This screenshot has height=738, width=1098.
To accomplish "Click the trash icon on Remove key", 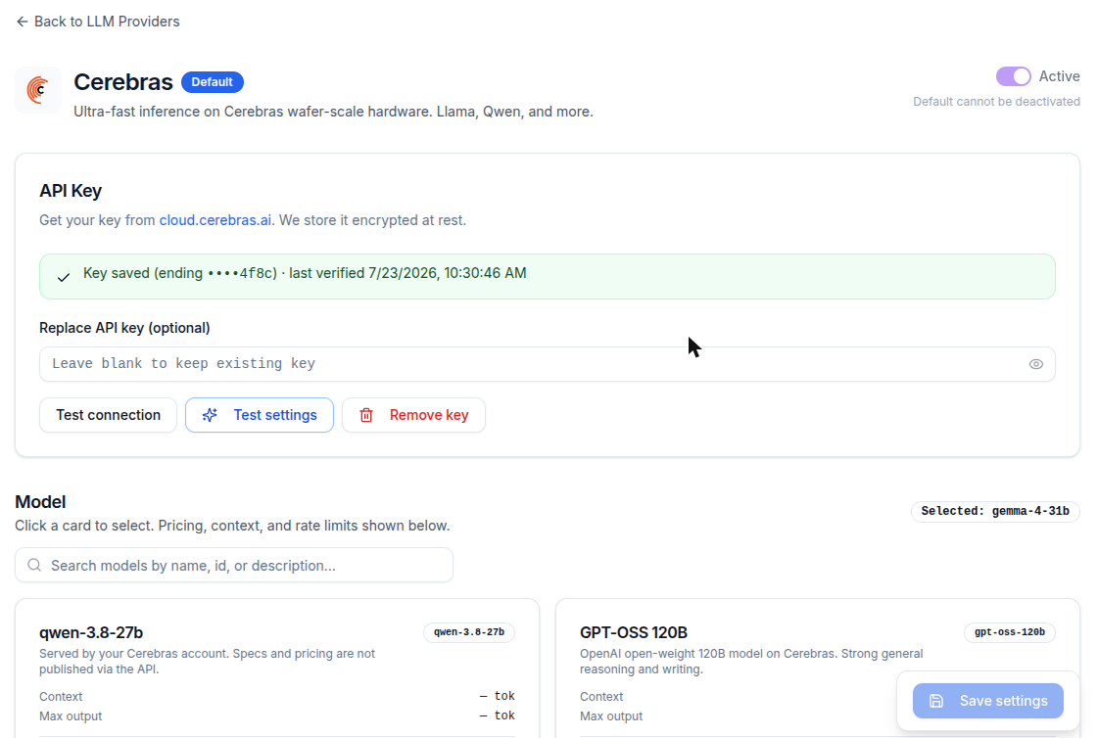I will [x=366, y=415].
